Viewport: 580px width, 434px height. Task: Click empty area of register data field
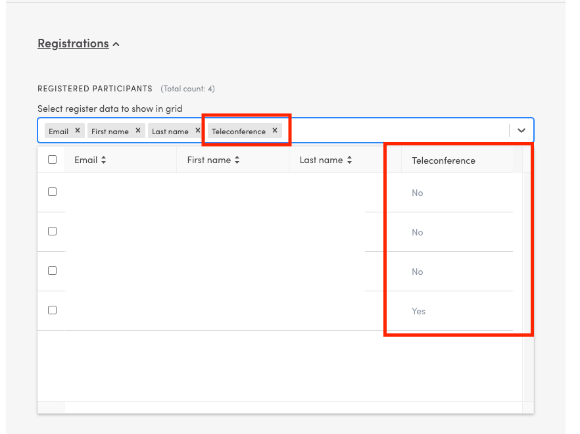[x=395, y=130]
